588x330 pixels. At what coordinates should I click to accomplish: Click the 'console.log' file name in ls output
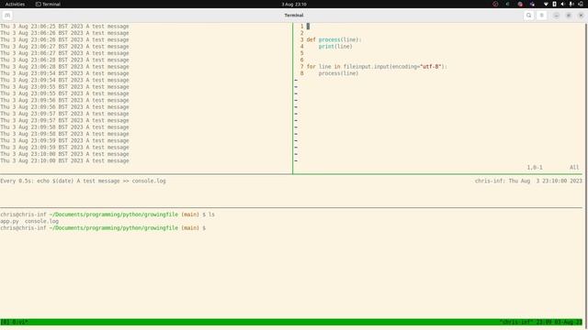point(41,221)
